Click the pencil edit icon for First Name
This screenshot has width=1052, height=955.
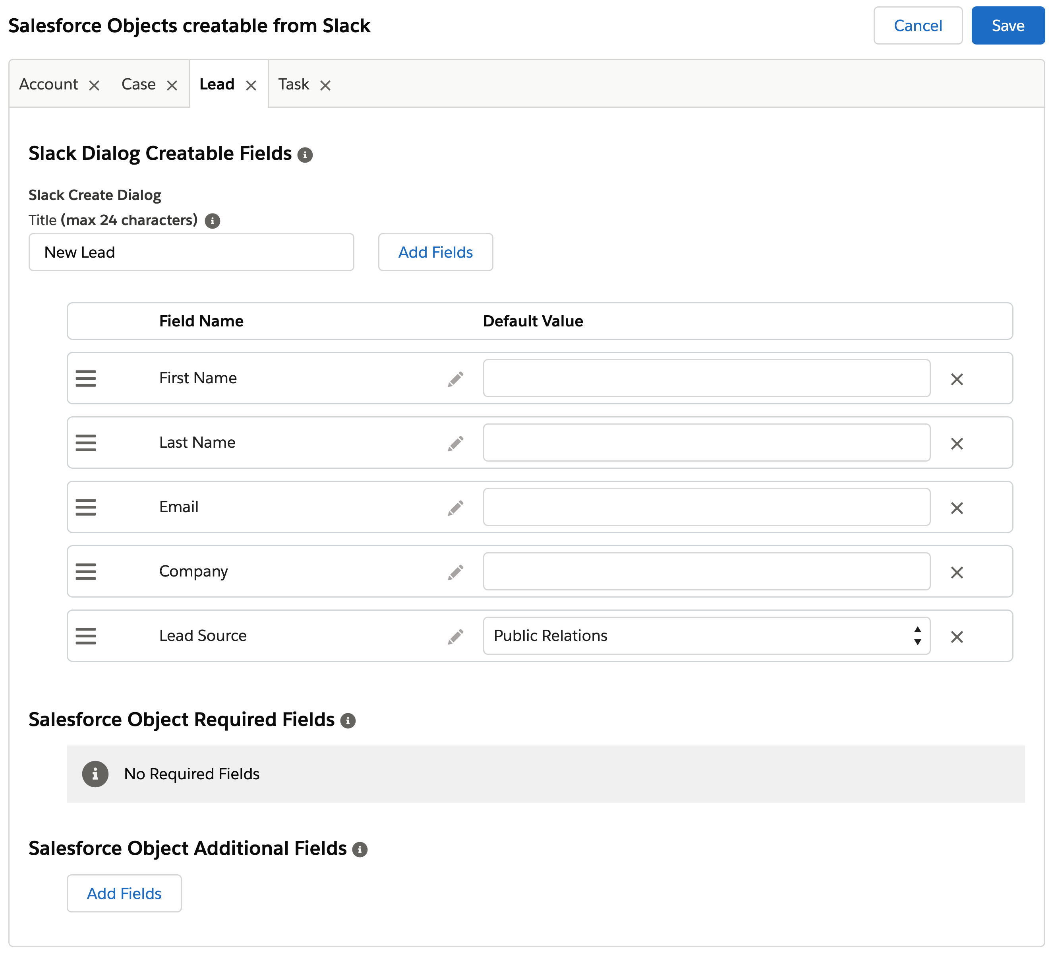pyautogui.click(x=455, y=379)
